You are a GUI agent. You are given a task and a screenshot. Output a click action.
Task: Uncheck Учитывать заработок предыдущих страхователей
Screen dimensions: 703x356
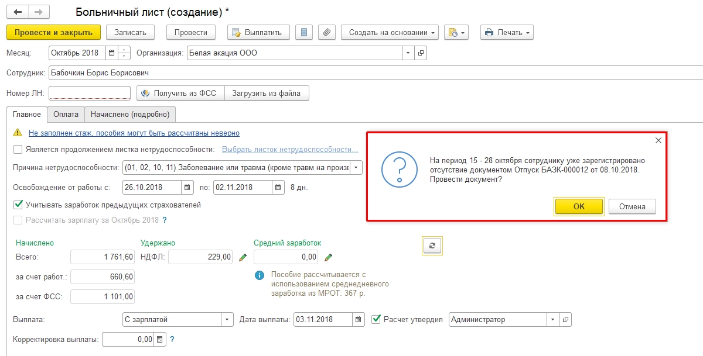[x=18, y=205]
